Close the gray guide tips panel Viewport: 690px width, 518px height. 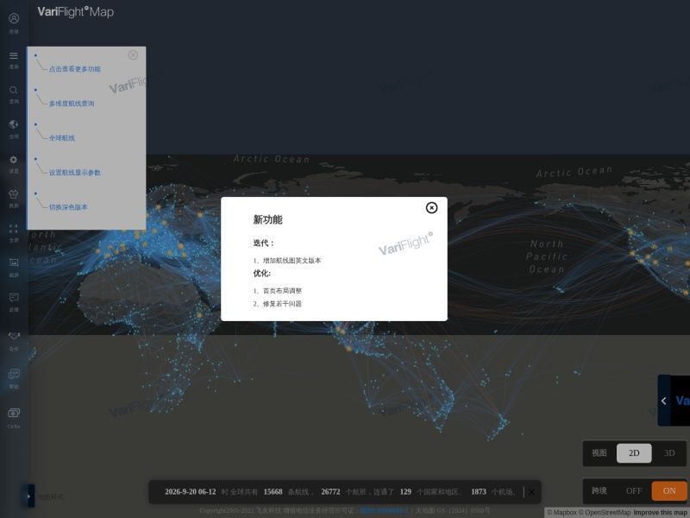[x=133, y=55]
